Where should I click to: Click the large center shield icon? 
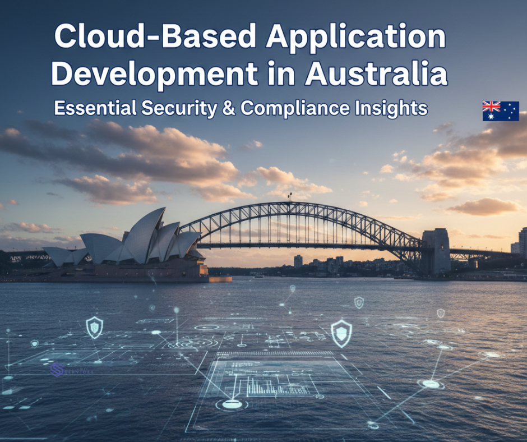340,333
